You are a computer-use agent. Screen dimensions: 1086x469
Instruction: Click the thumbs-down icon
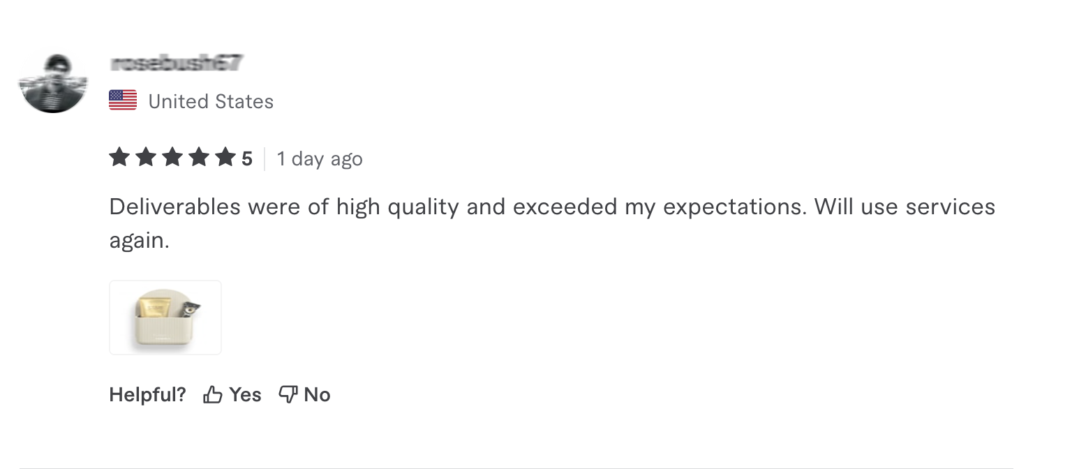click(288, 394)
